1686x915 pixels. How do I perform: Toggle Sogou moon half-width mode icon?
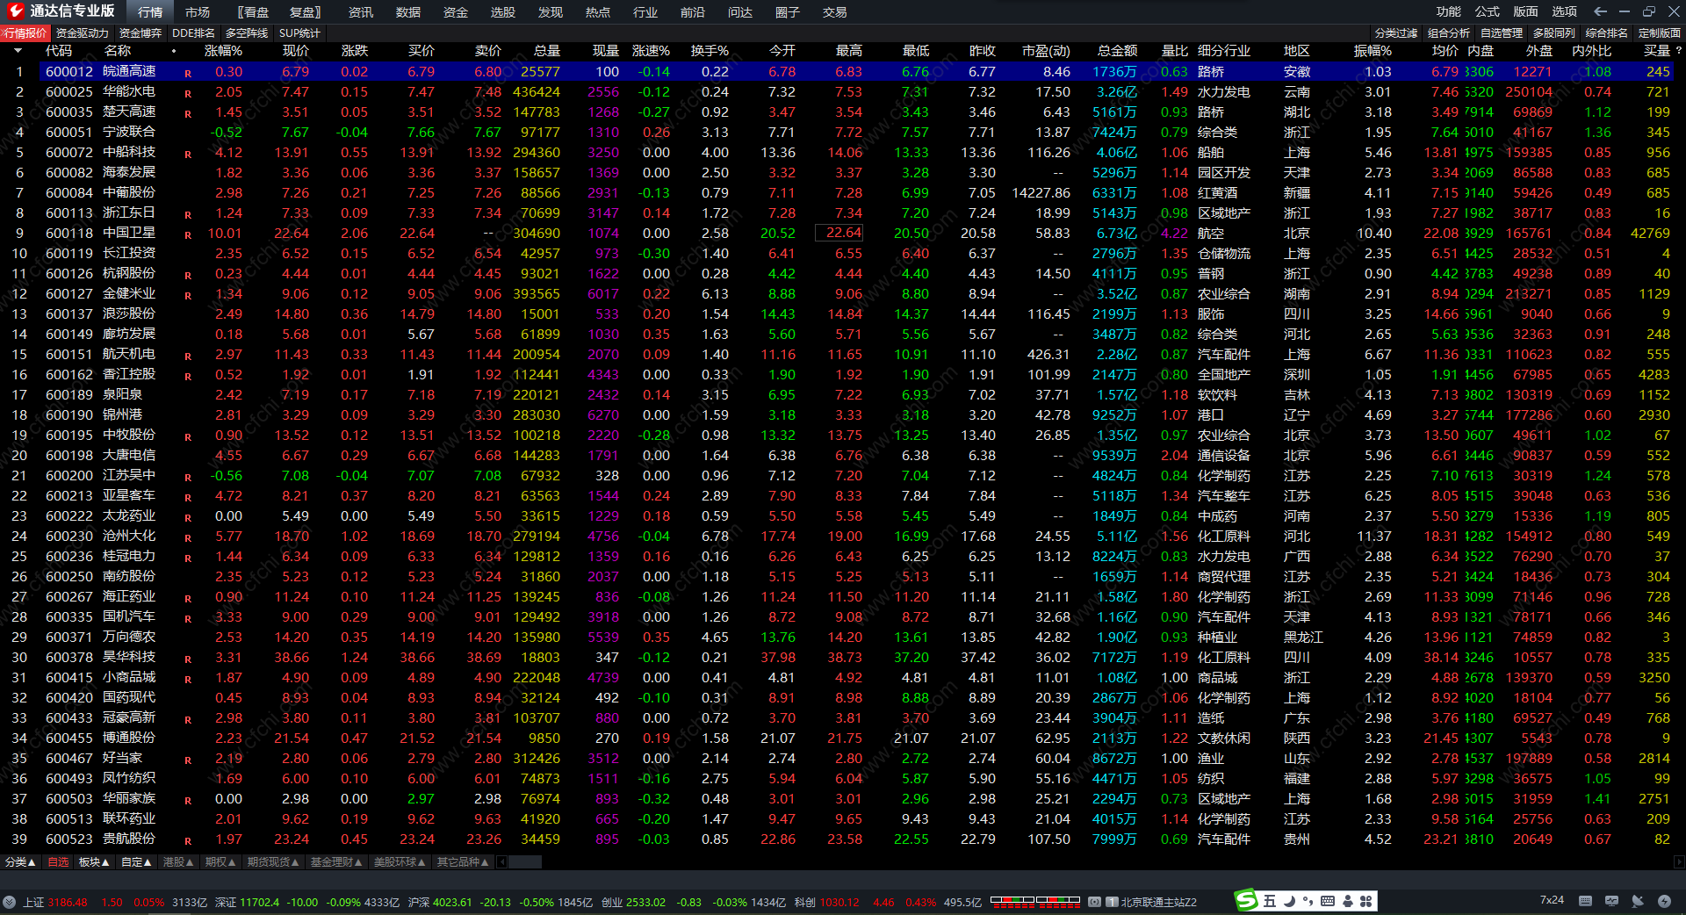(x=1289, y=901)
